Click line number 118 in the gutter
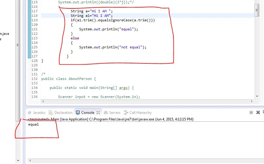The image size is (264, 164). pos(35,16)
